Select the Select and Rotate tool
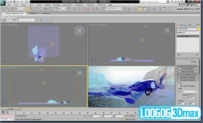 tap(50, 9)
